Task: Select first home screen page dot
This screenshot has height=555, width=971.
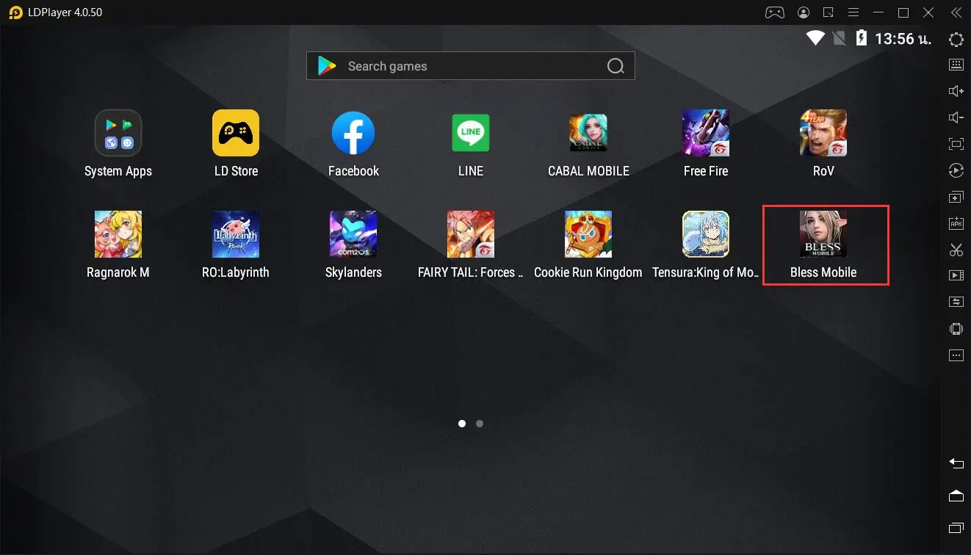Action: coord(462,424)
